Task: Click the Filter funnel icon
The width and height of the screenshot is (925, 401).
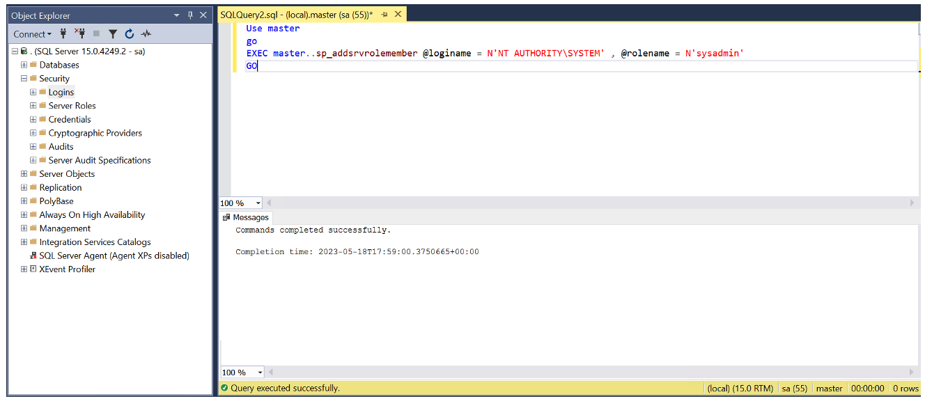Action: pos(113,33)
